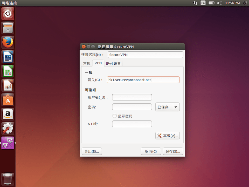Open the Files file manager
This screenshot has width=249, height=187.
pos(8,28)
